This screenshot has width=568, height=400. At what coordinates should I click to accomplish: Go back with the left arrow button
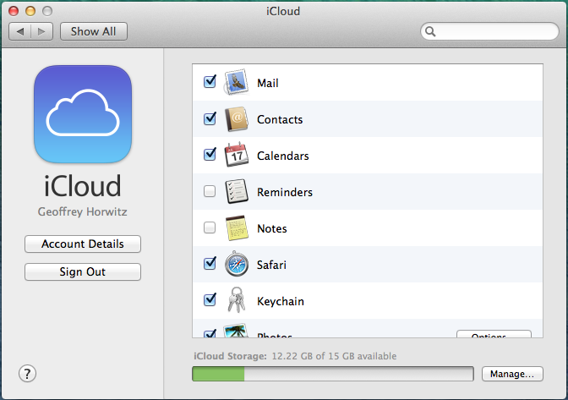[20, 31]
